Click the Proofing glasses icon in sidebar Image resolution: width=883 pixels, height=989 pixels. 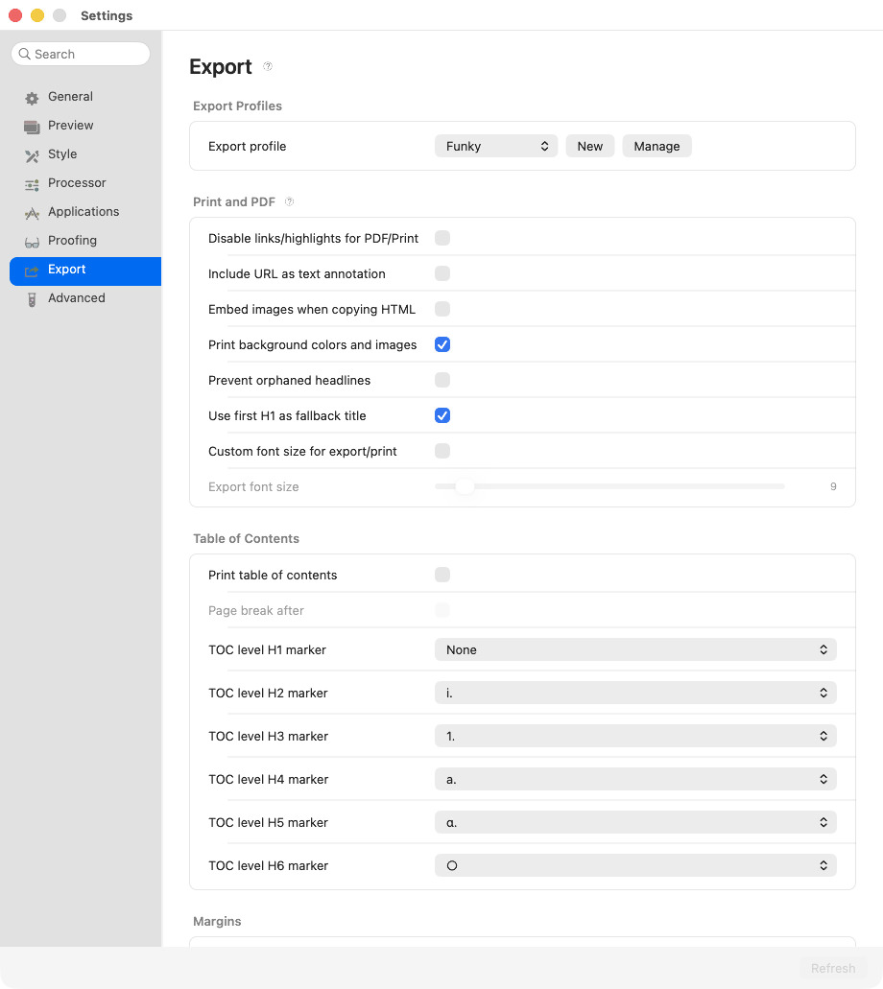32,242
